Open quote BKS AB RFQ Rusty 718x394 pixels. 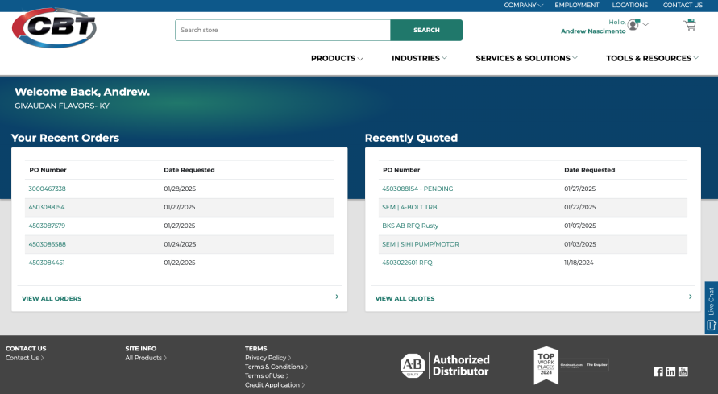(x=410, y=226)
